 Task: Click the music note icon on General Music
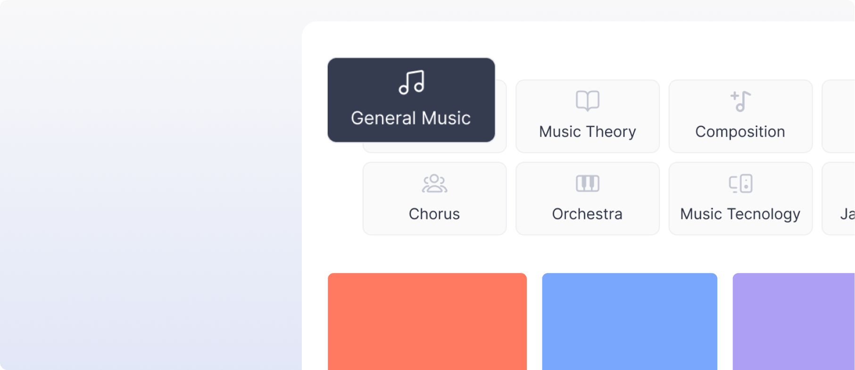(411, 84)
